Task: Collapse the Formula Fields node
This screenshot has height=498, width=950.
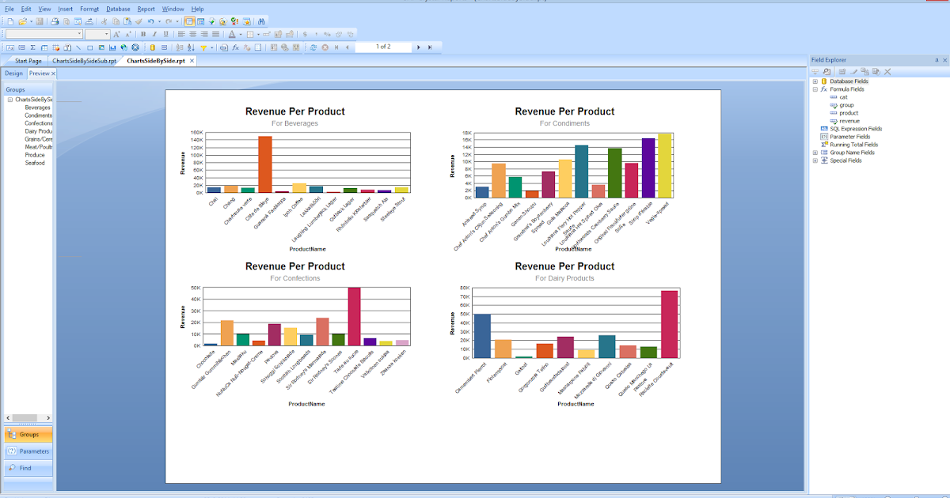Action: point(815,89)
